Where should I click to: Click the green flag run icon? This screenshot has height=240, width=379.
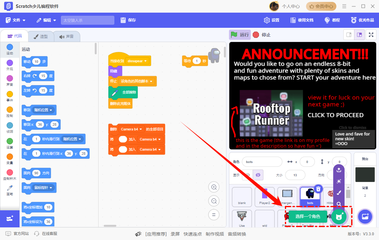(234, 35)
